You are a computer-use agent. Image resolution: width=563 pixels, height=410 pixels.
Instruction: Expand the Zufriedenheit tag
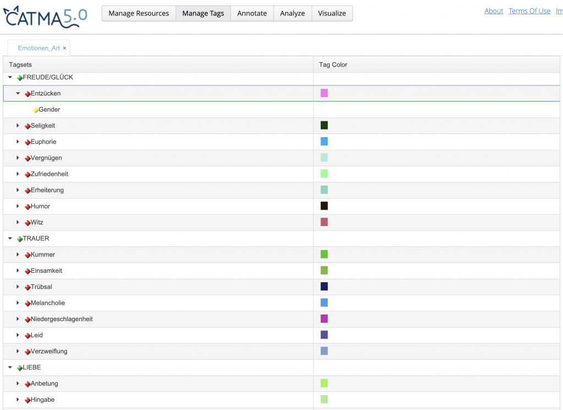pyautogui.click(x=18, y=174)
